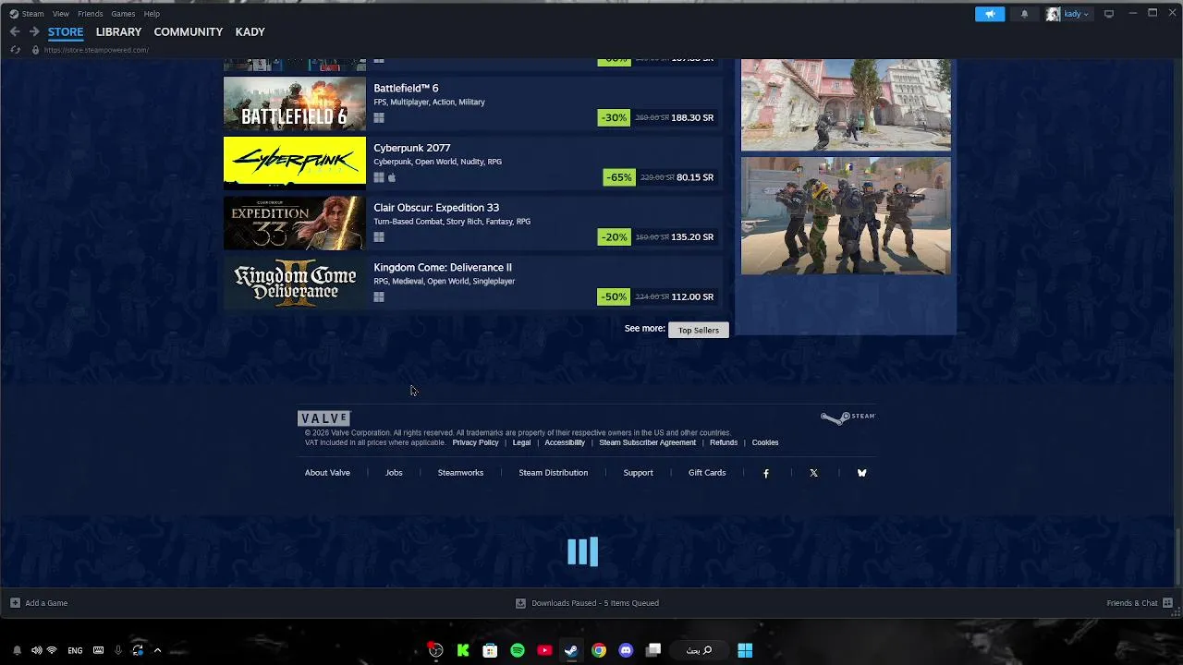Go back with the left arrow
Image resolution: width=1183 pixels, height=665 pixels.
[15, 31]
